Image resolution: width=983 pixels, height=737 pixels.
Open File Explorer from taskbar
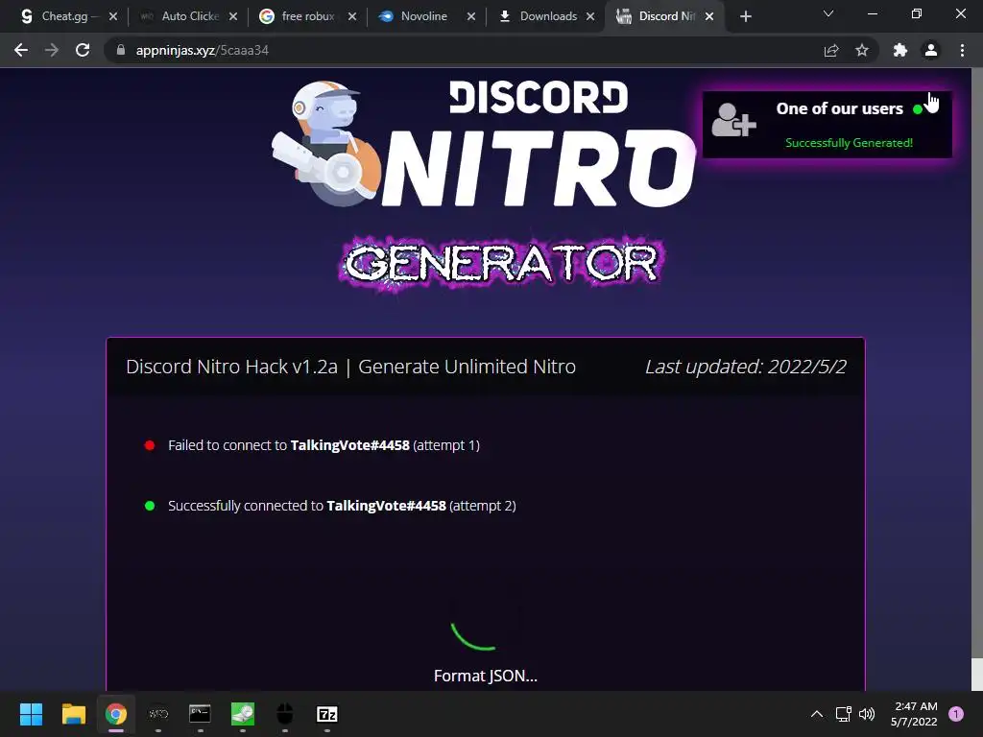coord(73,714)
